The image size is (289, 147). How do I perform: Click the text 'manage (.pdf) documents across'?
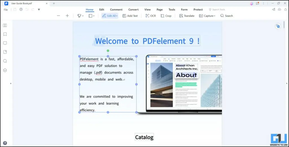tap(106, 73)
